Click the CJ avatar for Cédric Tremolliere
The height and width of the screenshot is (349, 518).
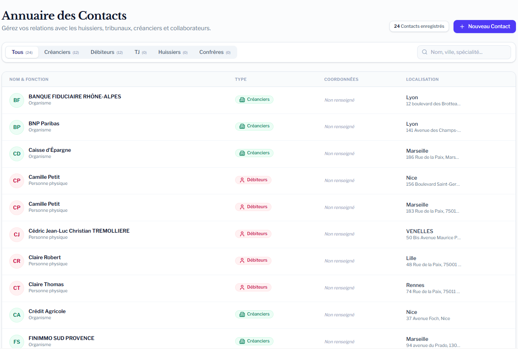(x=17, y=234)
